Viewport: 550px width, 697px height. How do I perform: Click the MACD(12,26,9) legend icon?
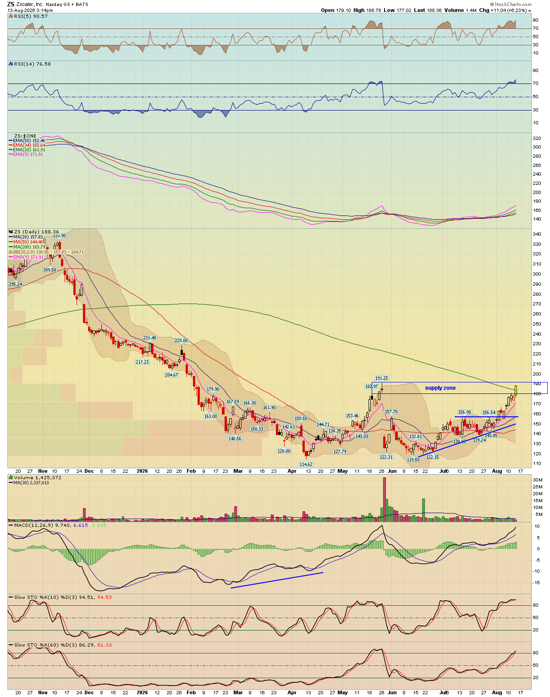[11, 525]
